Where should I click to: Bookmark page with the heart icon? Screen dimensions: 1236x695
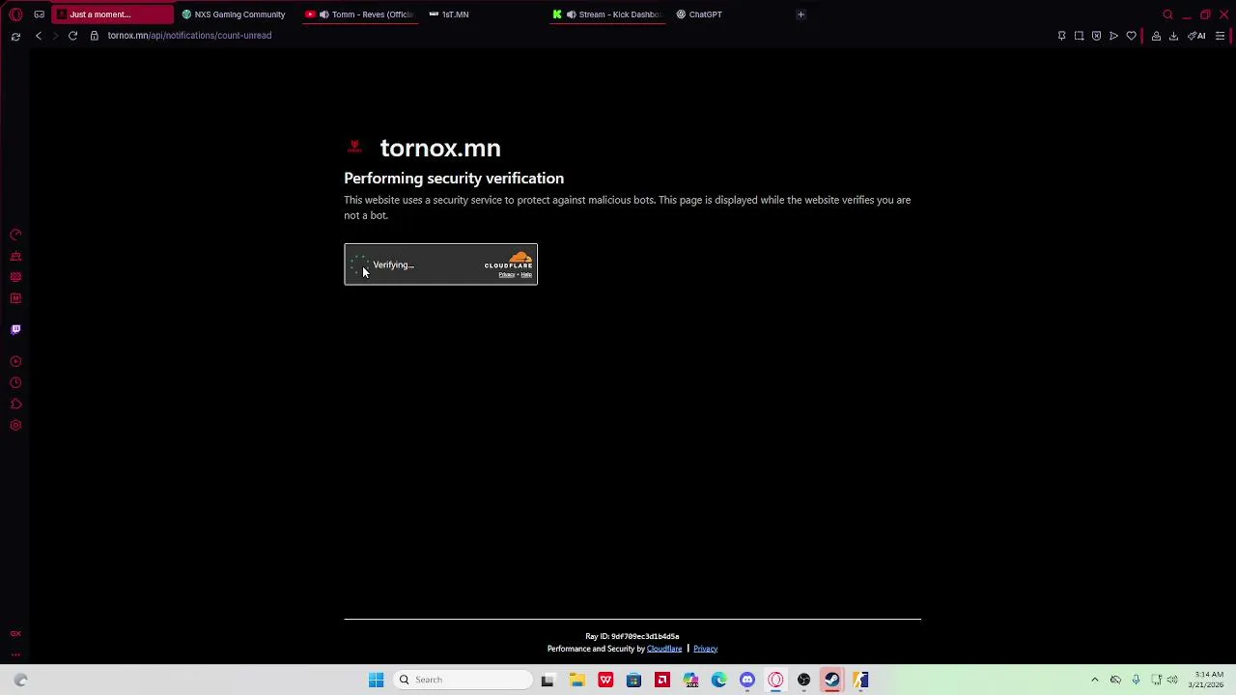click(1131, 36)
